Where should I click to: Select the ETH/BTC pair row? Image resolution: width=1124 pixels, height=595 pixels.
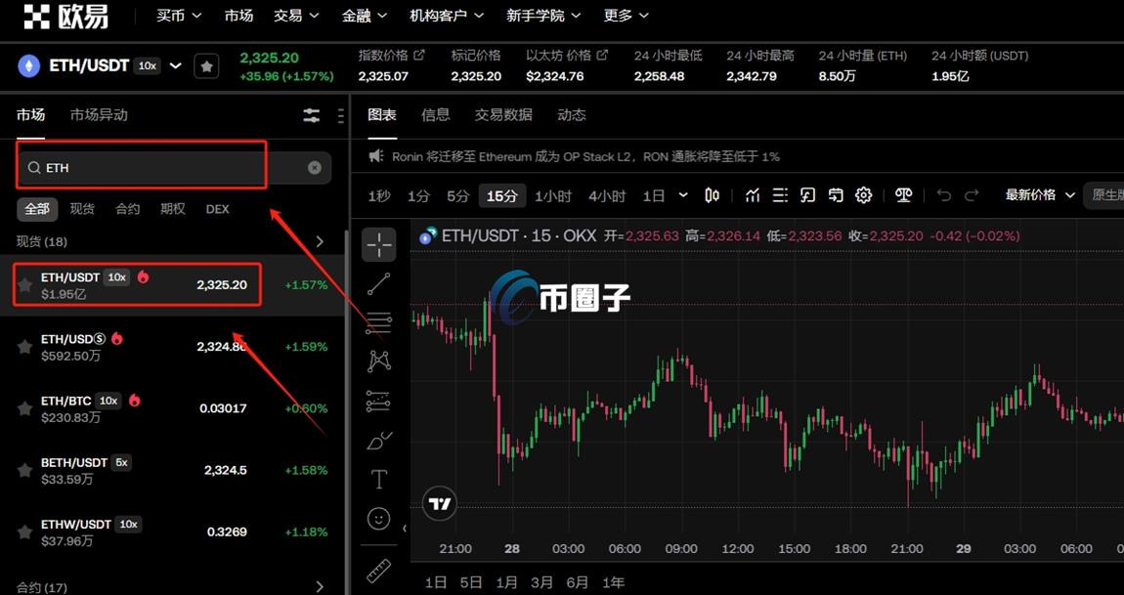click(174, 408)
